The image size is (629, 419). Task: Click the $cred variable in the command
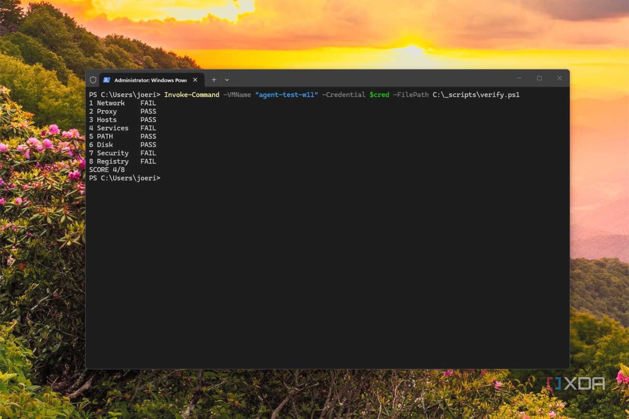tap(379, 94)
